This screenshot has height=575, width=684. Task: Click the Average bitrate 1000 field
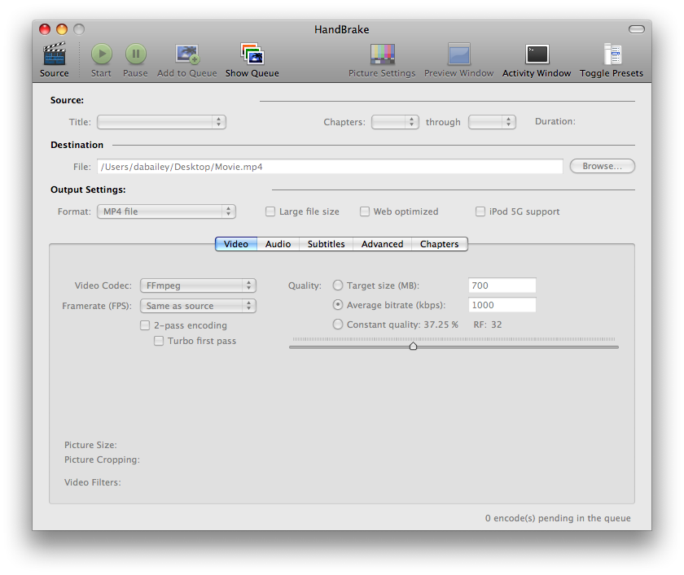(502, 305)
